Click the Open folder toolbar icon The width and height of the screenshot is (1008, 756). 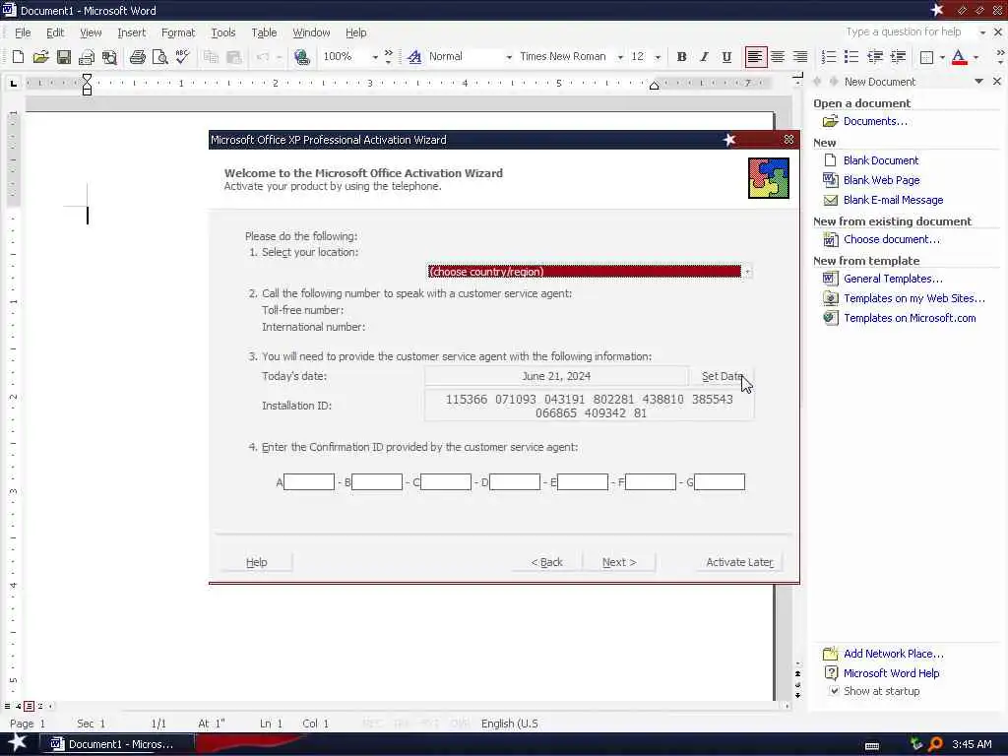[x=40, y=57]
